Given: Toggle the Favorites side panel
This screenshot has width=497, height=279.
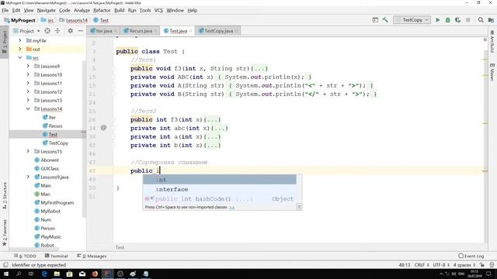Looking at the screenshot, I should (x=5, y=232).
